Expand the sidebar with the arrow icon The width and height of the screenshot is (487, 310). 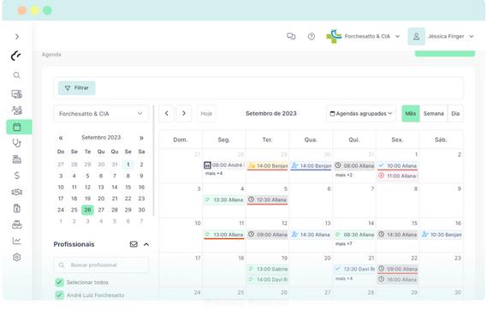(17, 37)
